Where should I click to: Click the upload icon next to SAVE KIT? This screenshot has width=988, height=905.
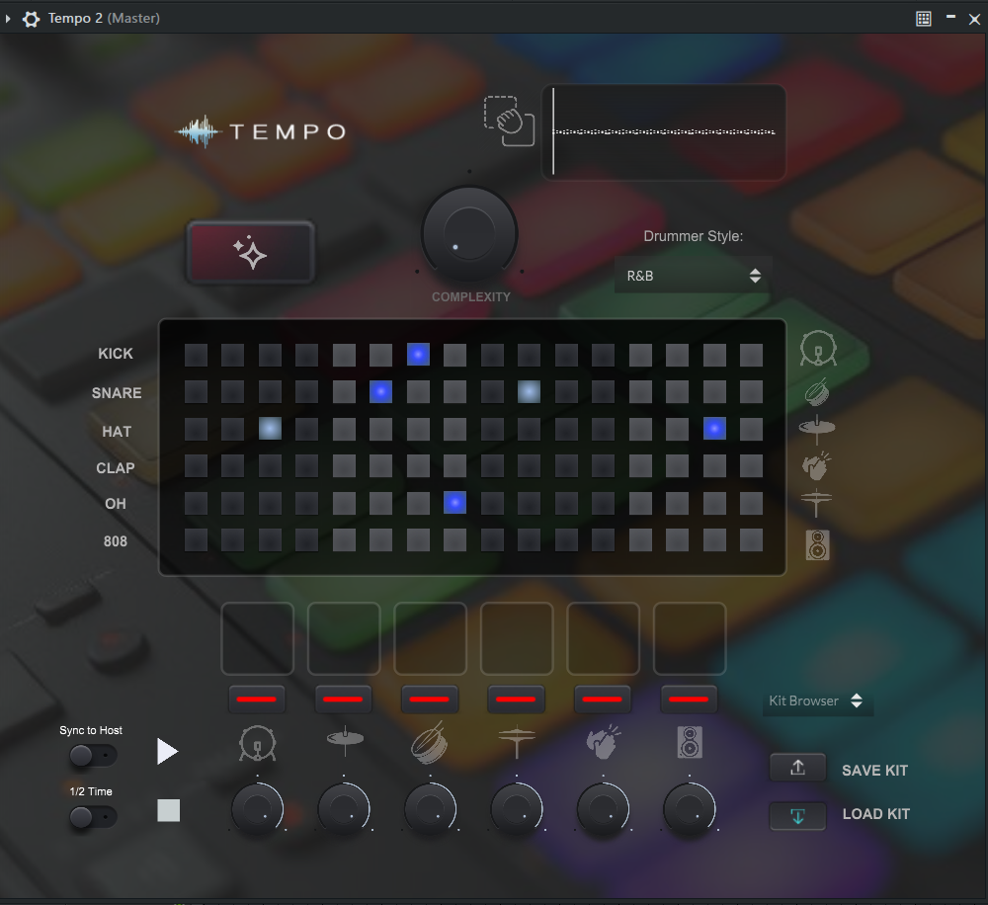click(x=797, y=768)
